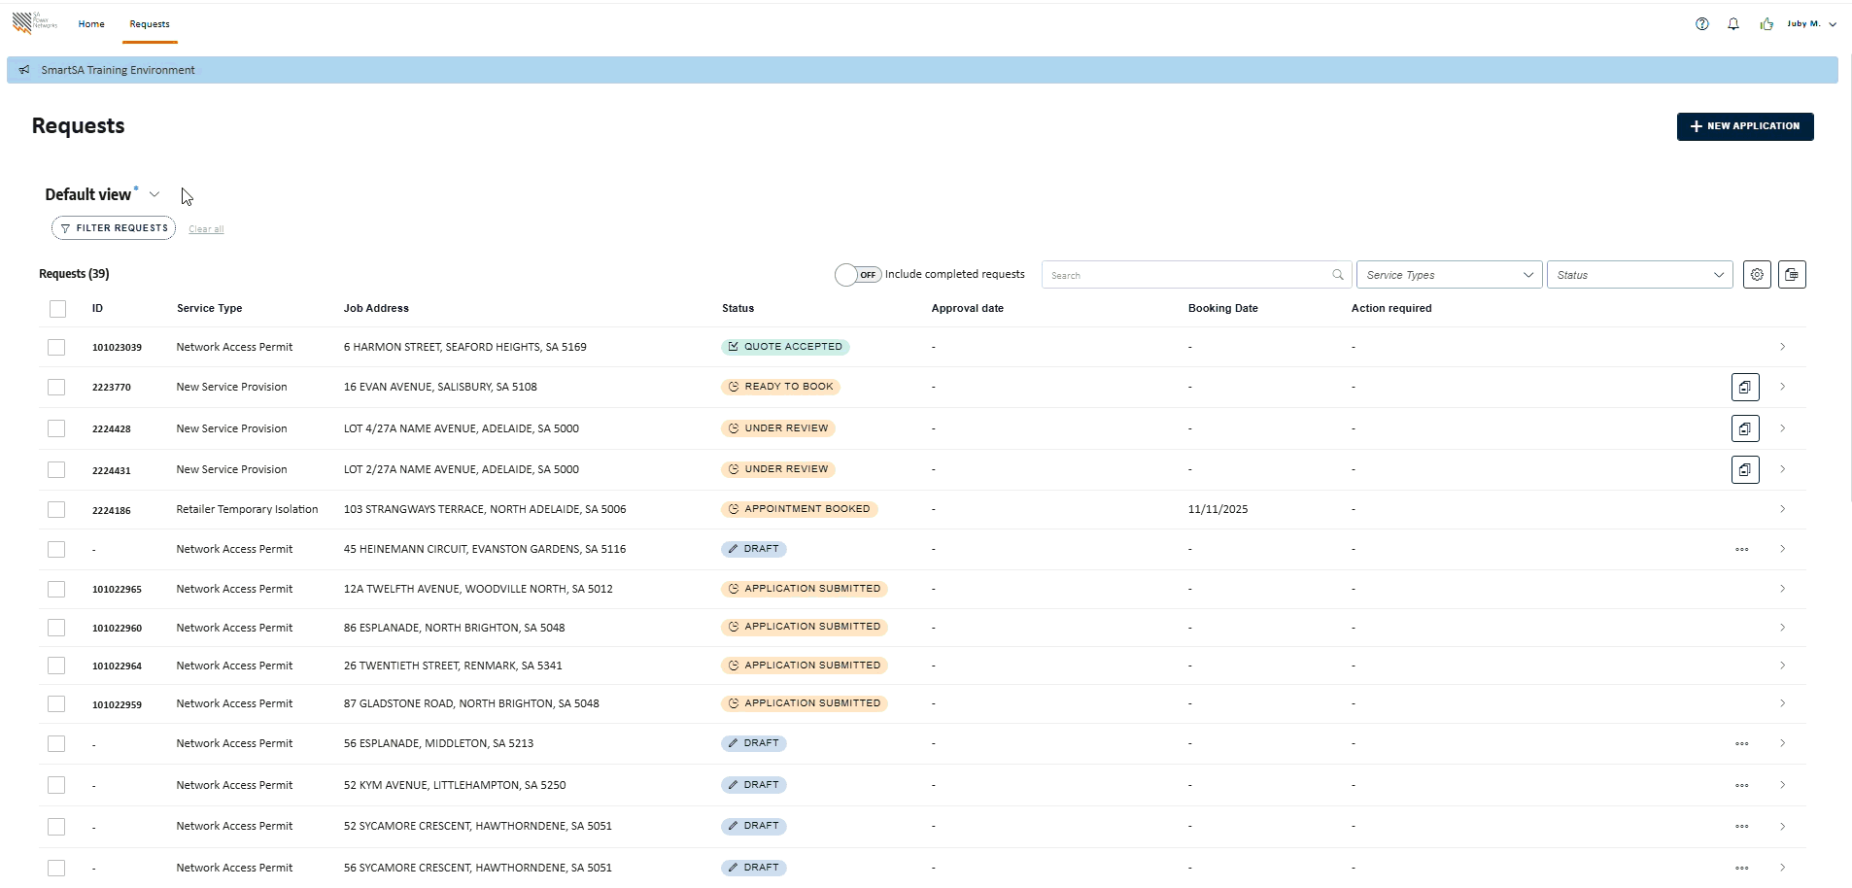This screenshot has height=888, width=1852.
Task: Click the New Application button
Action: [1744, 126]
